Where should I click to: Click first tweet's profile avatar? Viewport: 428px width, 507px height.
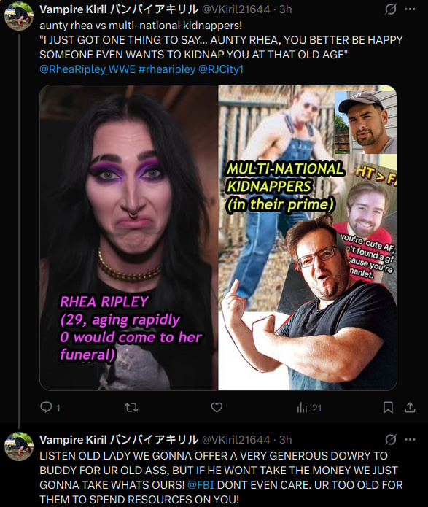[19, 16]
